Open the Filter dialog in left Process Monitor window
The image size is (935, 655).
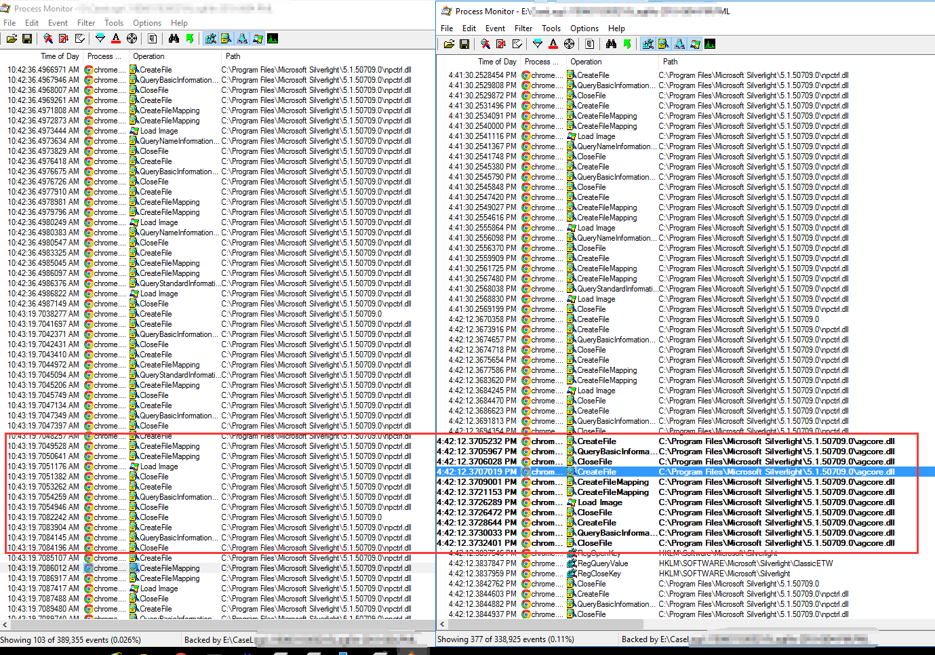[x=100, y=39]
